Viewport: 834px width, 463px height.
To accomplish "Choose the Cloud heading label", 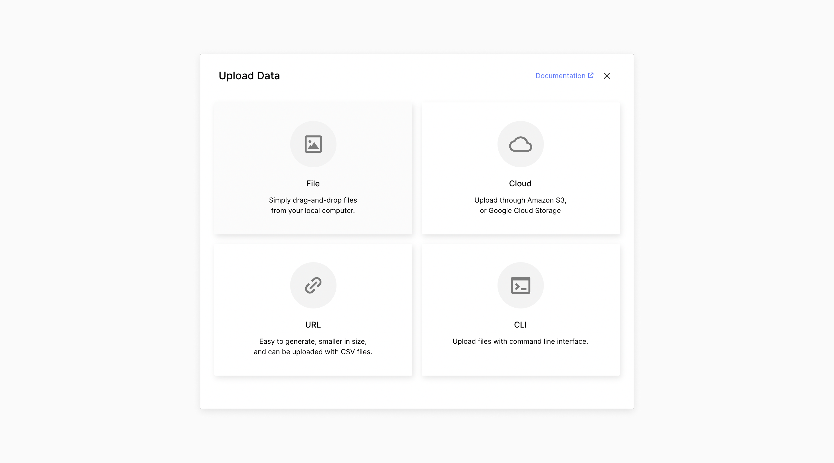I will point(520,183).
